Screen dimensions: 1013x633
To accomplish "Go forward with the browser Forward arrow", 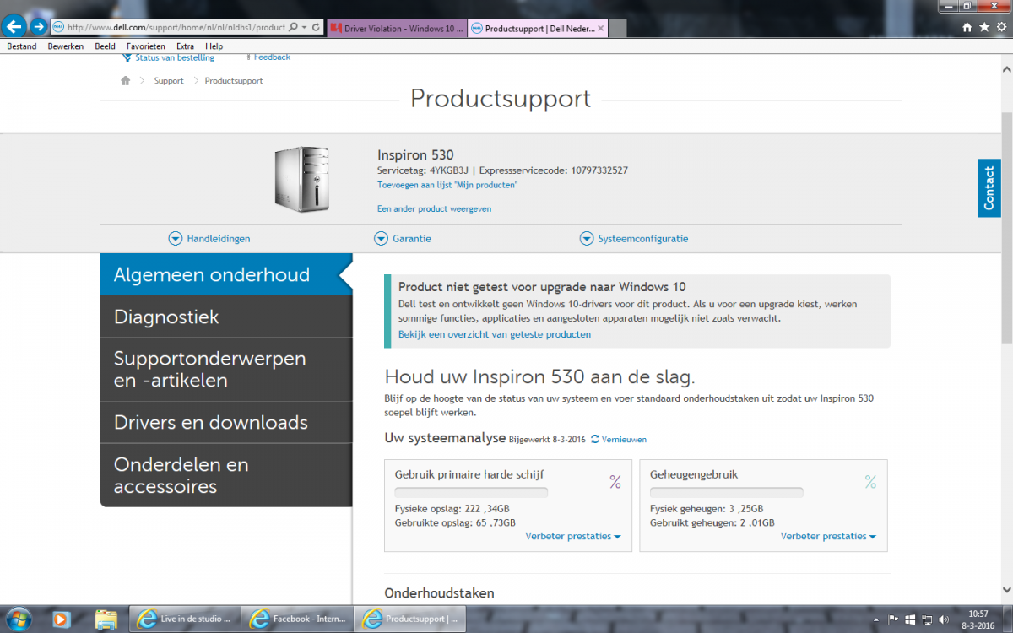I will click(x=38, y=26).
